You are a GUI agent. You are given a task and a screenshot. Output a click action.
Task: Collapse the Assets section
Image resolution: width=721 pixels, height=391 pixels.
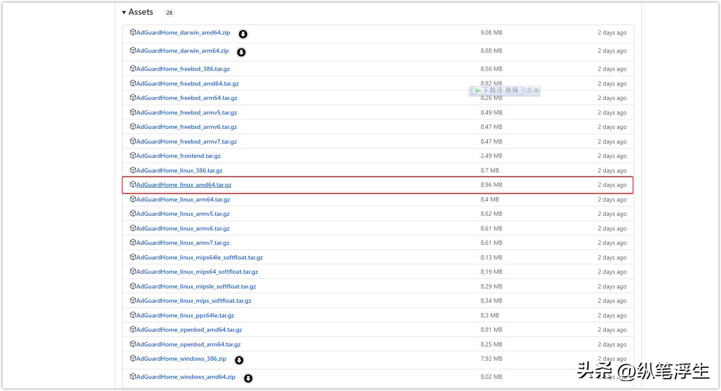coord(124,12)
